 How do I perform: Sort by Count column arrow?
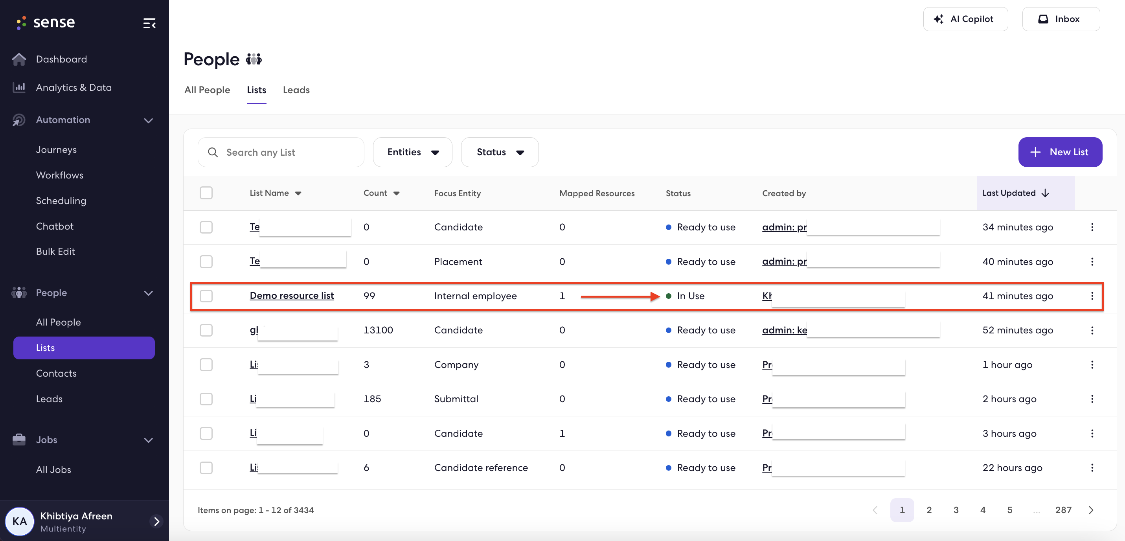[x=397, y=193]
